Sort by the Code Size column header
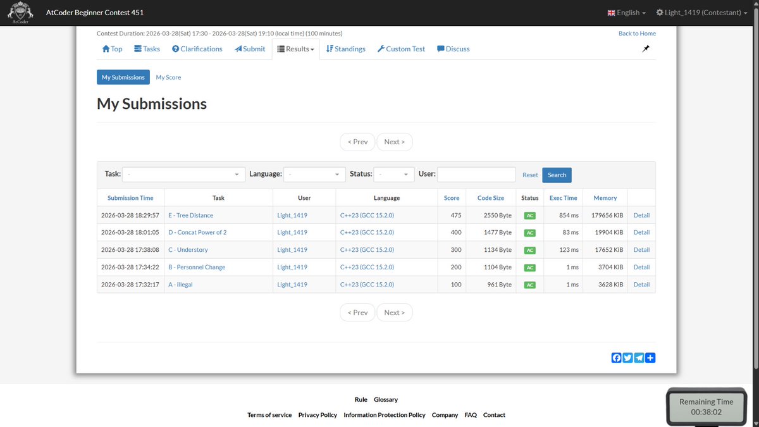 [491, 198]
